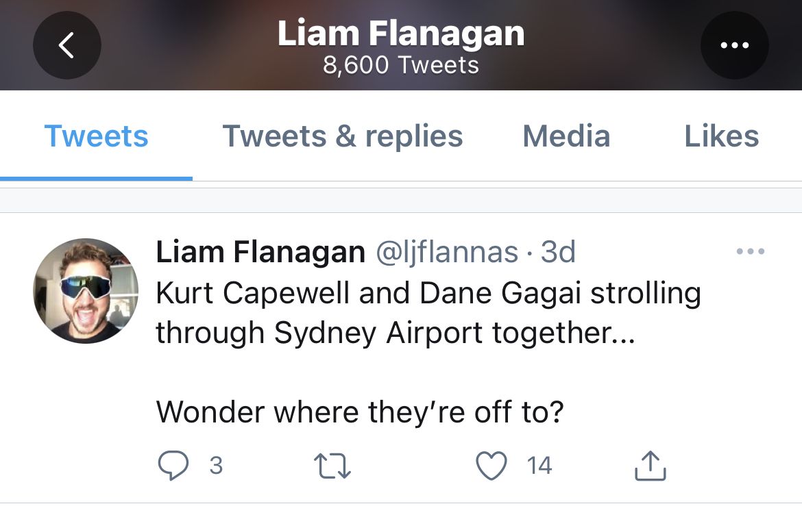View the Likes tab
The width and height of the screenshot is (802, 506).
(722, 136)
